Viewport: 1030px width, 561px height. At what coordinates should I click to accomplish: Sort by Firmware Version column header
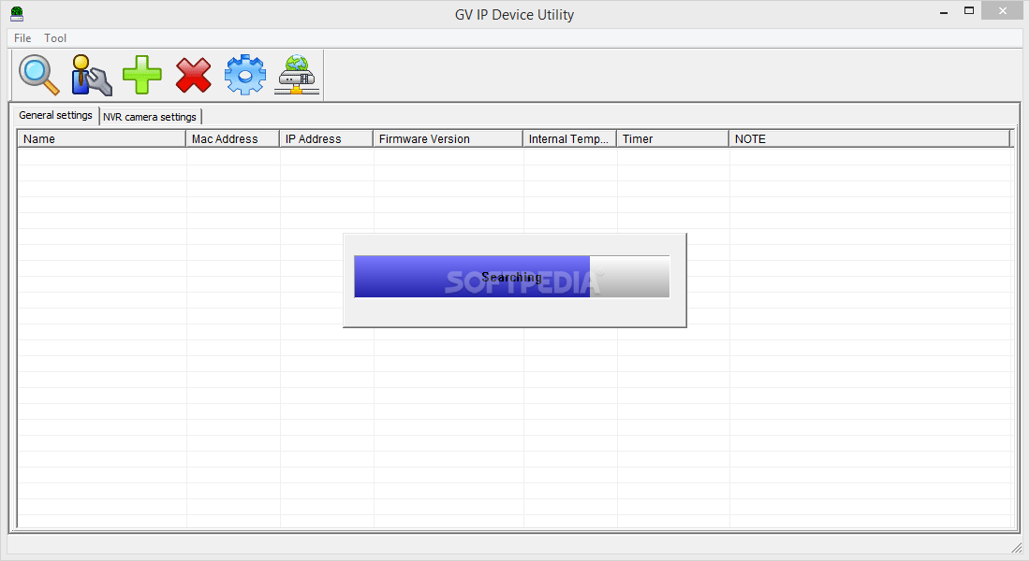[x=448, y=138]
